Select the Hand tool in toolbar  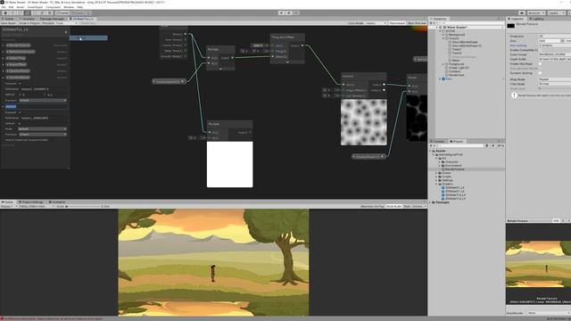click(x=5, y=13)
